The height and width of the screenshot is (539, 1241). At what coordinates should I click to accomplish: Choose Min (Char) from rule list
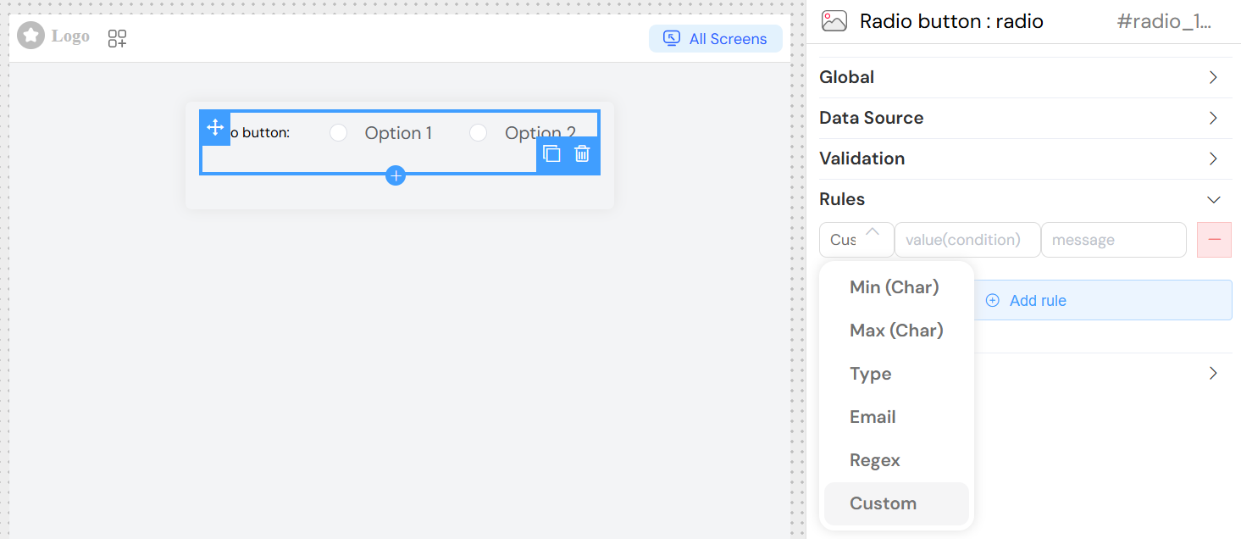pyautogui.click(x=895, y=287)
